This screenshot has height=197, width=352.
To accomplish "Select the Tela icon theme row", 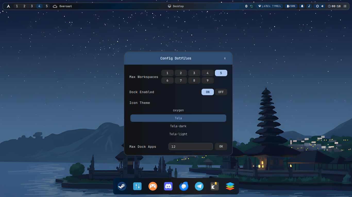I will pos(178,118).
